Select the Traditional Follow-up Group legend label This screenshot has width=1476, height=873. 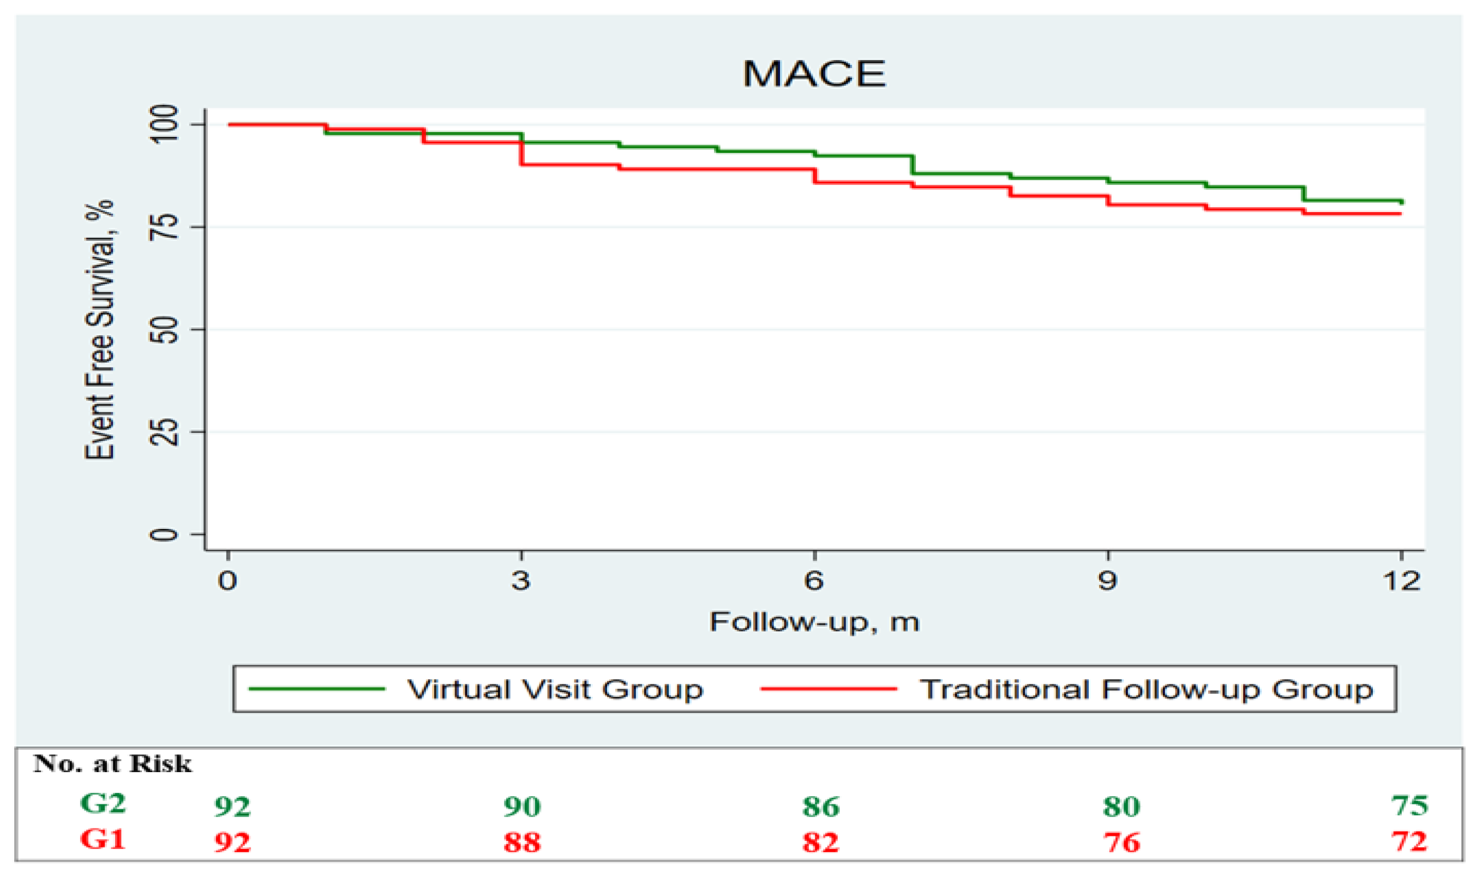point(1147,689)
